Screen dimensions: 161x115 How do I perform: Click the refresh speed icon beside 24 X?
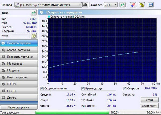pos(123,5)
